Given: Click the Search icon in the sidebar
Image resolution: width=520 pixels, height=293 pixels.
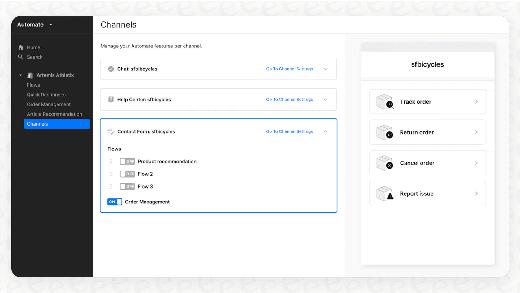Looking at the screenshot, I should tap(20, 57).
